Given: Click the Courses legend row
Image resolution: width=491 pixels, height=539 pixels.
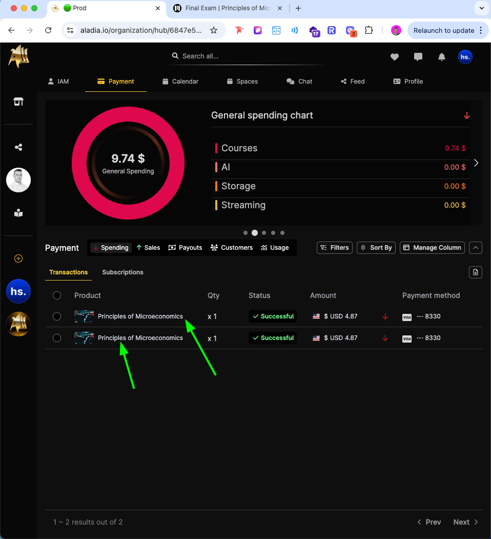Looking at the screenshot, I should [340, 148].
